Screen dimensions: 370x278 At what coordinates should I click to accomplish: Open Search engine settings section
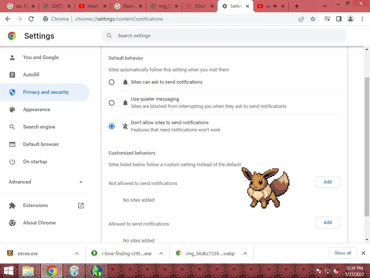45,127
